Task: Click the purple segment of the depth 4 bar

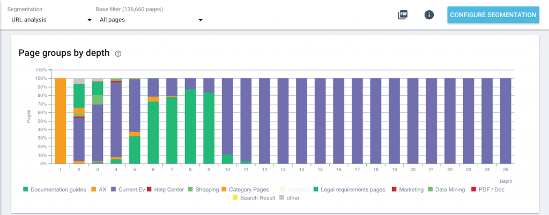Action: point(116,120)
